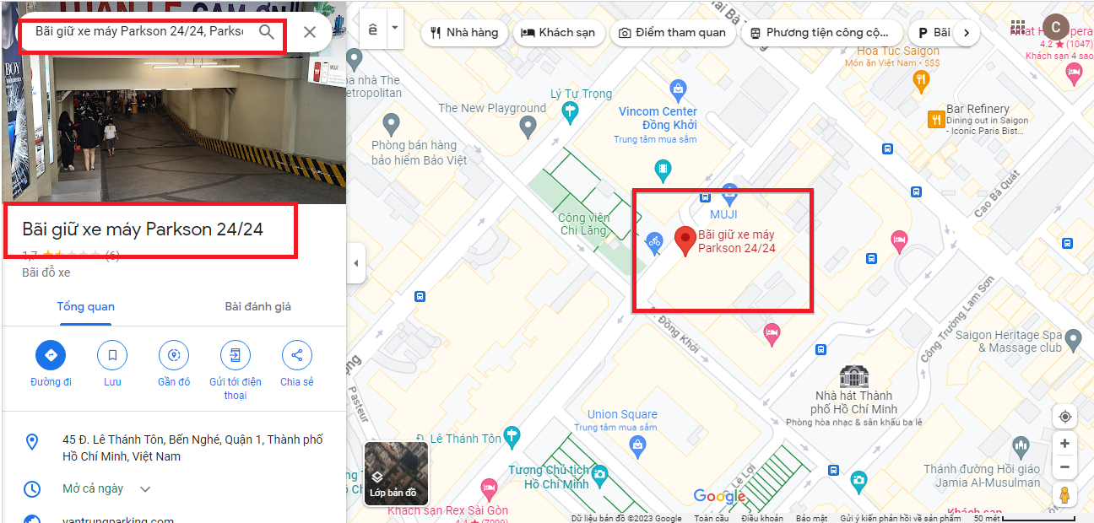
Task: Clear the search with the X icon
Action: pyautogui.click(x=310, y=32)
